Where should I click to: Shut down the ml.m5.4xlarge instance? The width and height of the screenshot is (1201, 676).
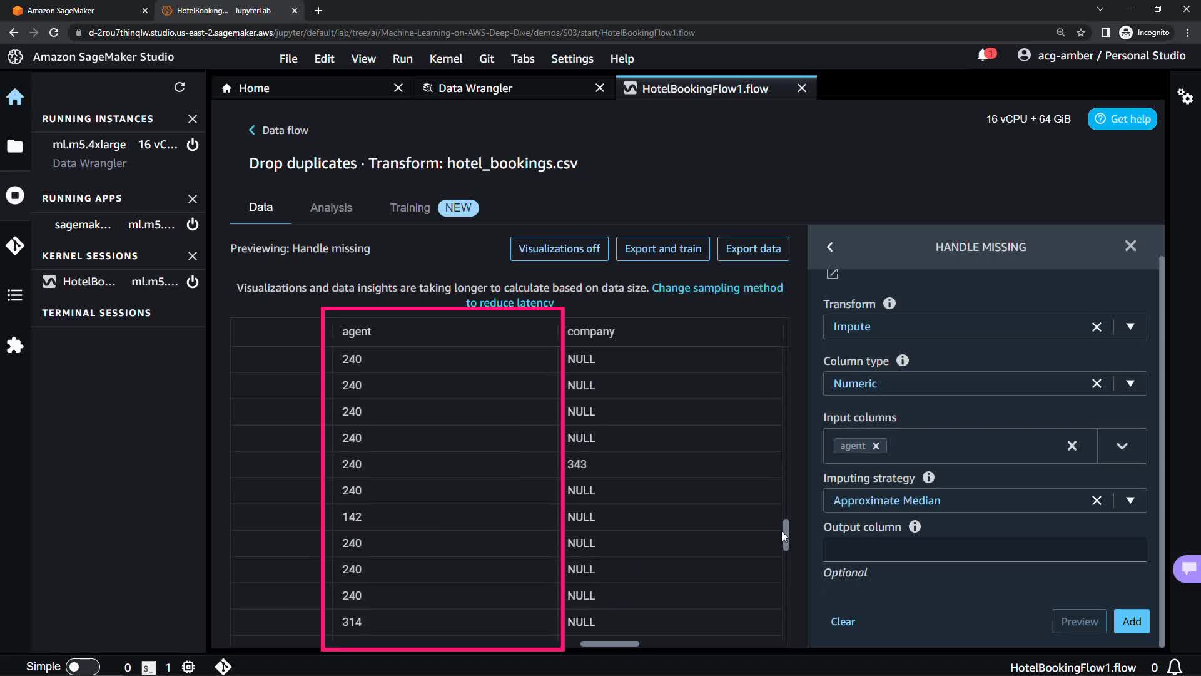193,145
